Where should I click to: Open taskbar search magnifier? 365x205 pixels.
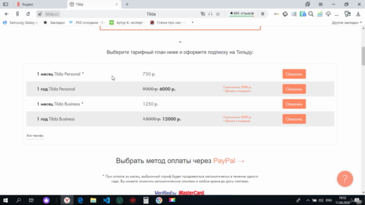[x=18, y=200]
